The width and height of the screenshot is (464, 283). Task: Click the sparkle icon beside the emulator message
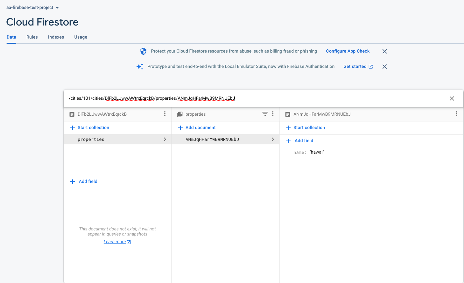140,67
